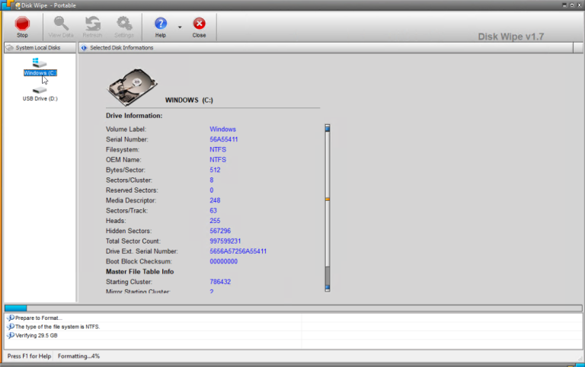Click Drive Ext. Serial Number value
Viewport: 585px width, 367px height.
[x=238, y=251]
